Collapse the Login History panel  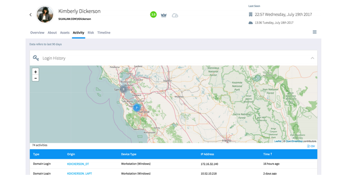coord(312,58)
